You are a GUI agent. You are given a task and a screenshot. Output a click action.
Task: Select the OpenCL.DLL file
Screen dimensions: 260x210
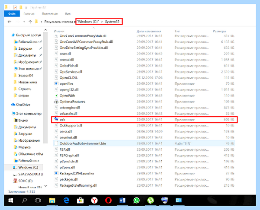(144, 77)
